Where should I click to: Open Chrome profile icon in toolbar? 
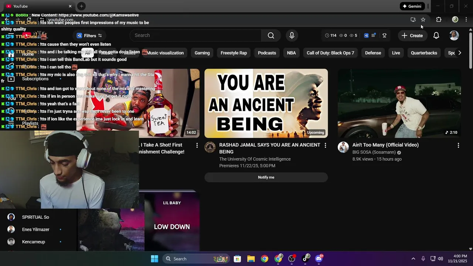pos(455,20)
